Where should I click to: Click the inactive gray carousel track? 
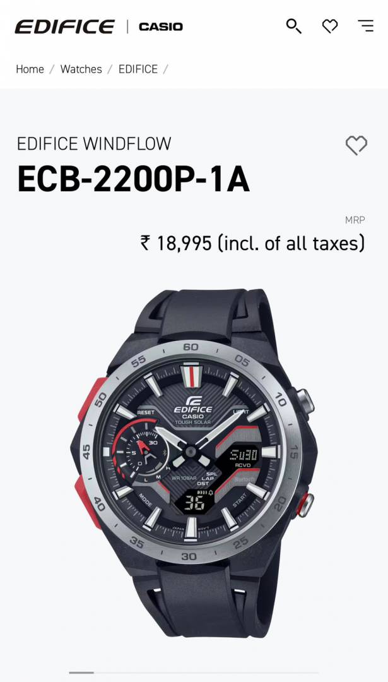point(206,673)
